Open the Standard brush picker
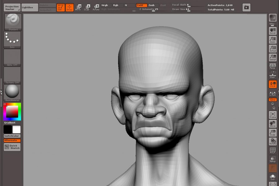The height and width of the screenshot is (186, 279). pyautogui.click(x=12, y=22)
